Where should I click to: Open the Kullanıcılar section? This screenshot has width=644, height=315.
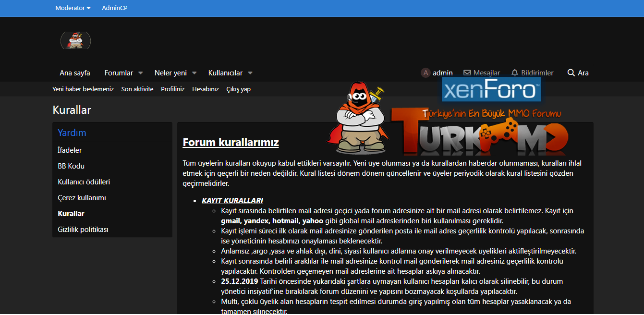coord(225,73)
